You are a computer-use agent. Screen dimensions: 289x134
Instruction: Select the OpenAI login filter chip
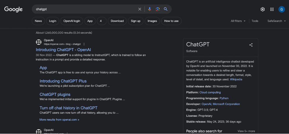point(72,21)
